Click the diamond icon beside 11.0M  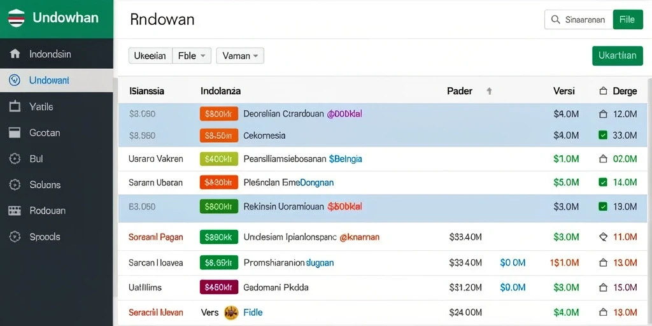(x=603, y=237)
